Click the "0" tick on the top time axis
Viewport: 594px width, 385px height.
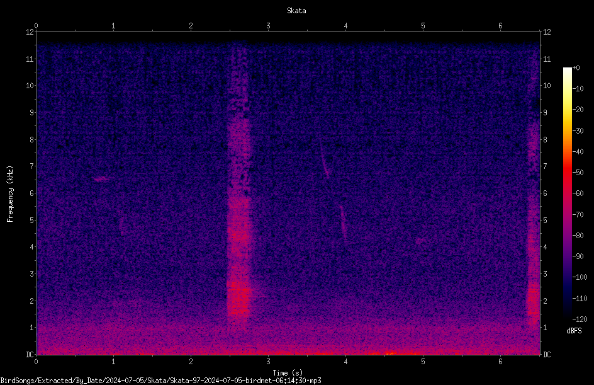(36, 26)
